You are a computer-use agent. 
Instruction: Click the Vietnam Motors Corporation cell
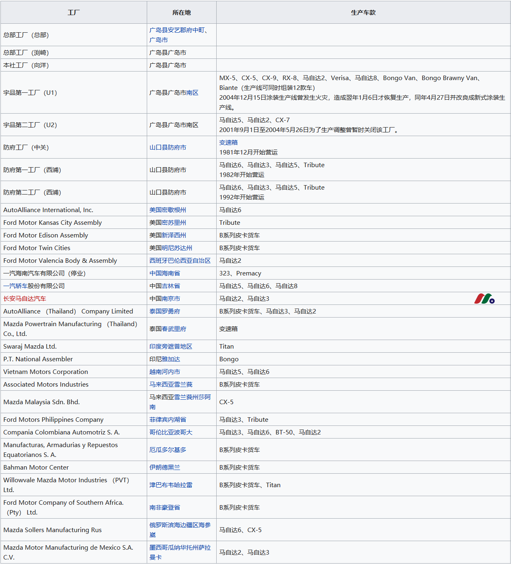pyautogui.click(x=74, y=372)
